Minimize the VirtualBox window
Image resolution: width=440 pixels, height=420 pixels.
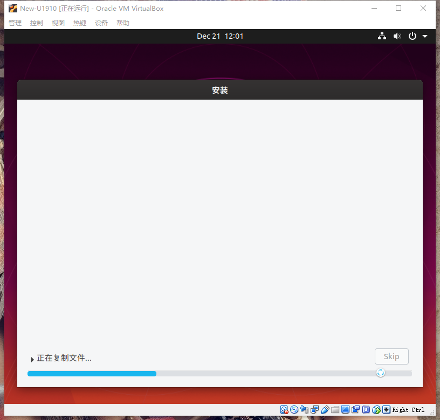pyautogui.click(x=374, y=9)
